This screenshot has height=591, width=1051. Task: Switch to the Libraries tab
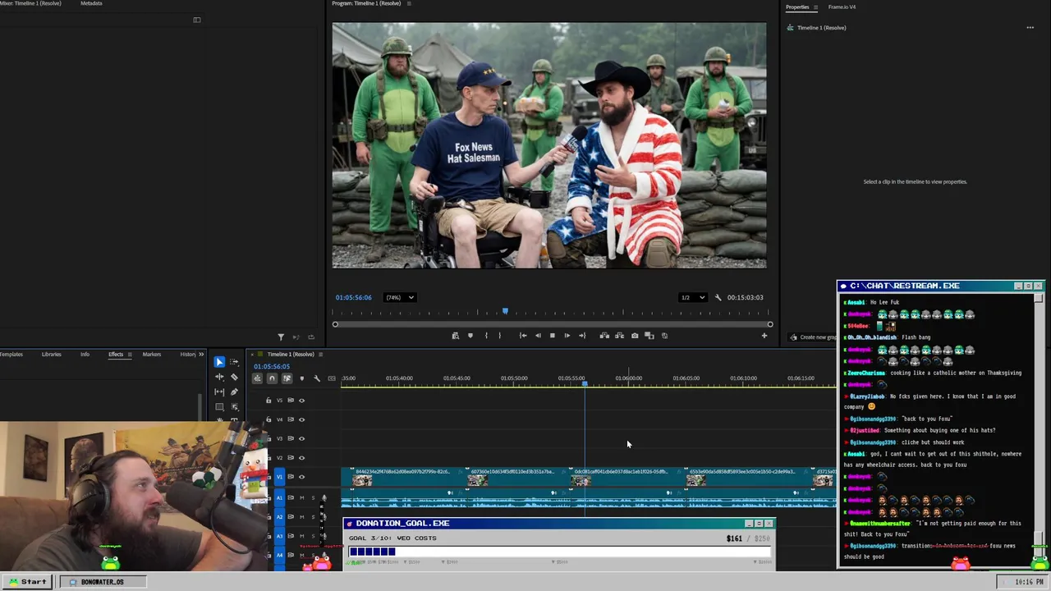point(51,355)
